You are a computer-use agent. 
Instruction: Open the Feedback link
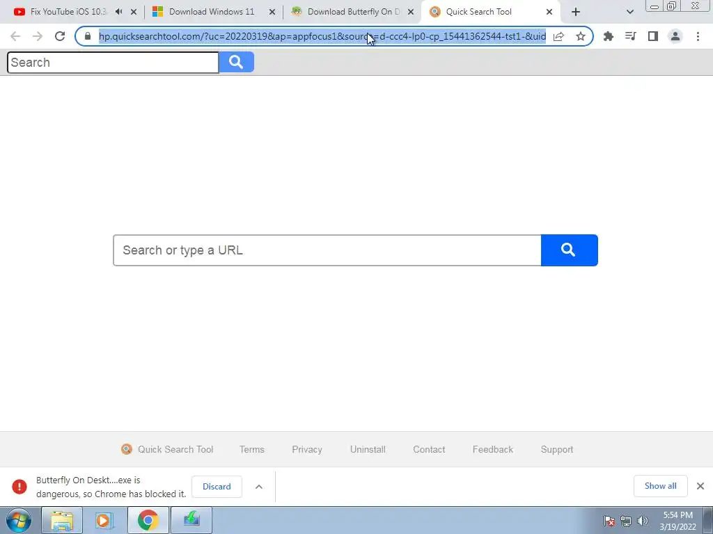(492, 449)
